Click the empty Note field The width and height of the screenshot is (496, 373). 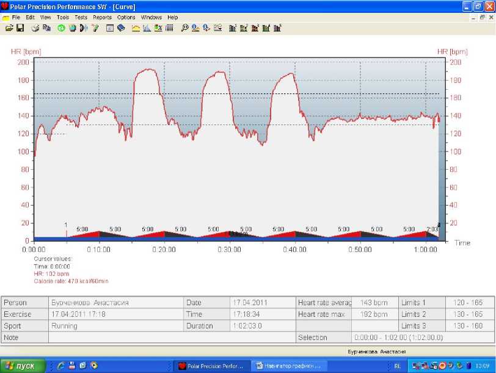171,338
